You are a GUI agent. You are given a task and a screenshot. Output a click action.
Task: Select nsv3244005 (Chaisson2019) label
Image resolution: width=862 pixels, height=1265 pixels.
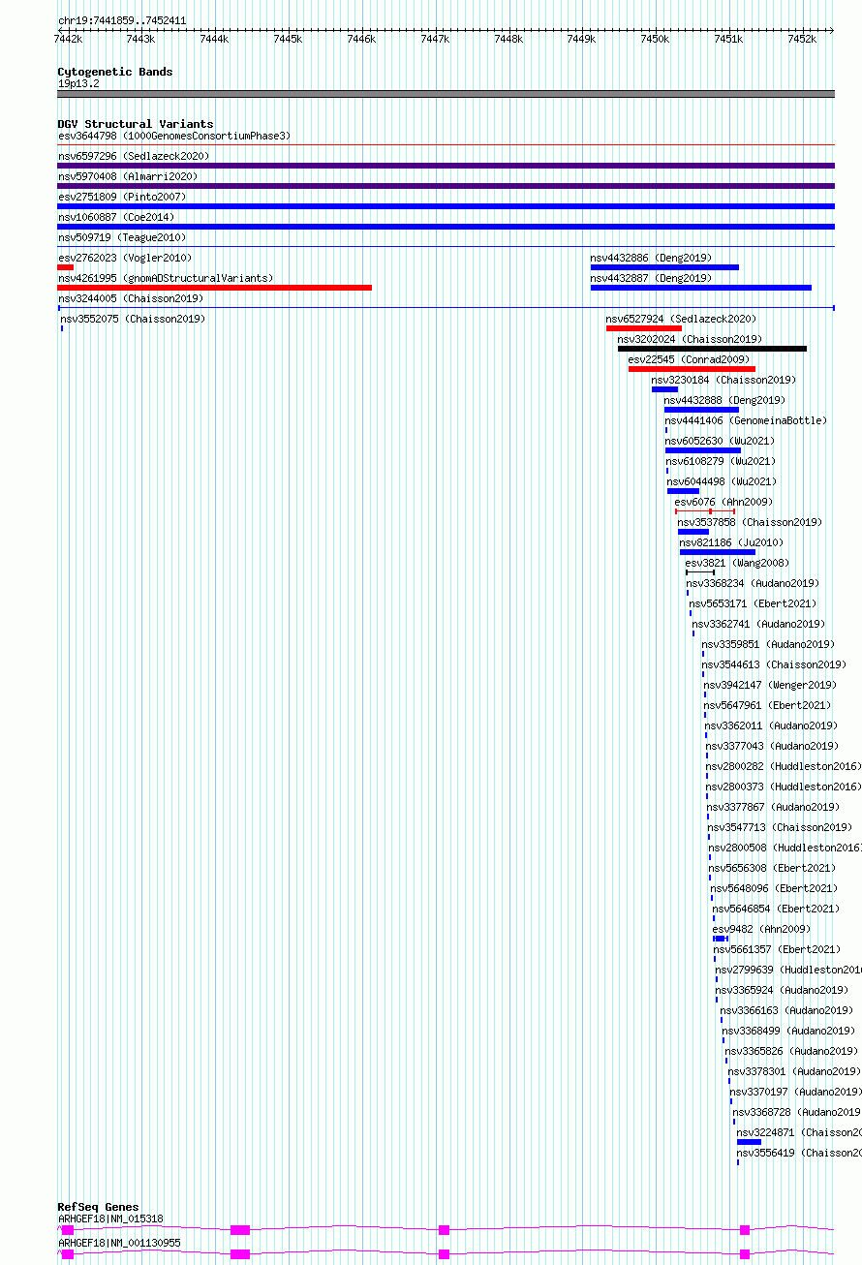click(131, 298)
